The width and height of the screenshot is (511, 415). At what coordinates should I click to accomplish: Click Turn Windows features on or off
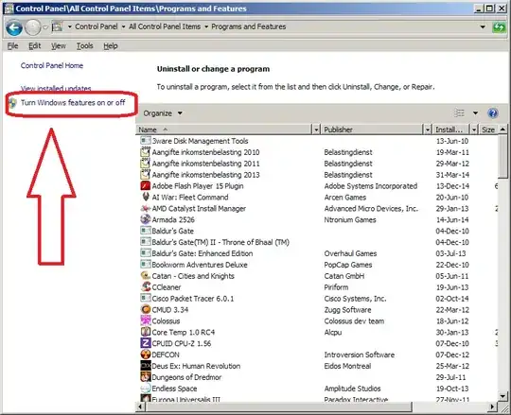(73, 102)
